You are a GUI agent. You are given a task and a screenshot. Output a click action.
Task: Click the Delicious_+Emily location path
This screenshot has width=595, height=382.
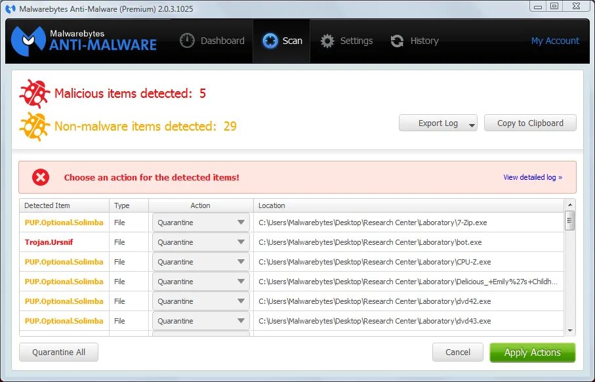[x=408, y=282]
